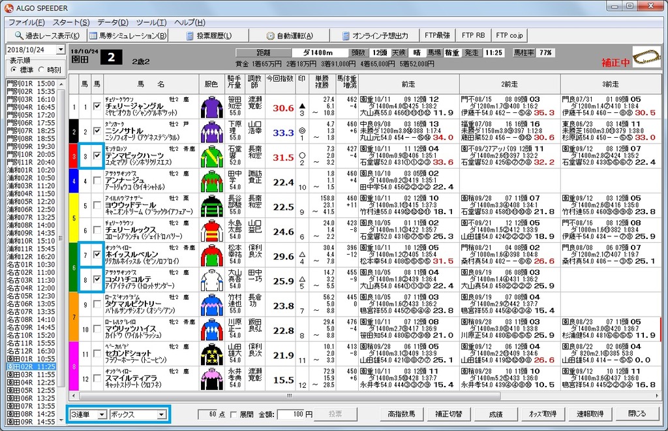Open the date dropdown 2018/10/24

[61, 50]
